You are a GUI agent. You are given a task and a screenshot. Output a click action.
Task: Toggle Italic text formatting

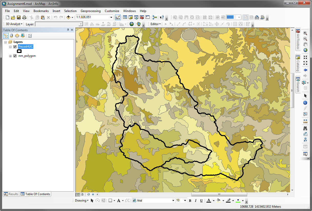[196, 201]
